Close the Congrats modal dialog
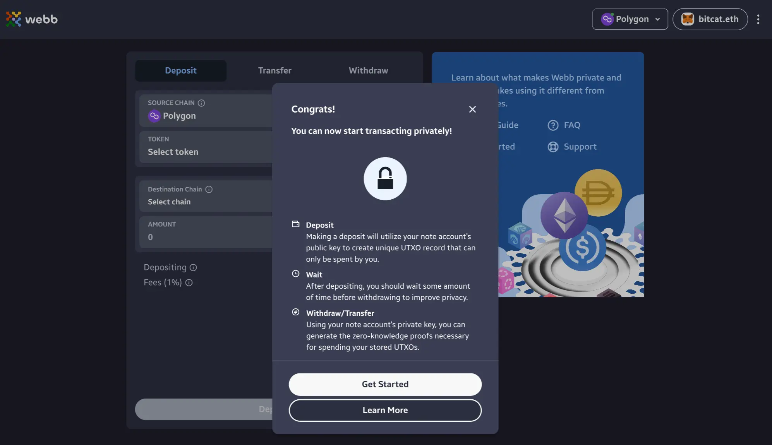 tap(473, 109)
